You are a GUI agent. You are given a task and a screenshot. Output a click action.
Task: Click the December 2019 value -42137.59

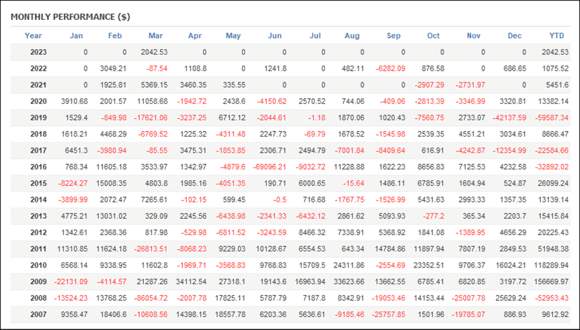click(509, 118)
